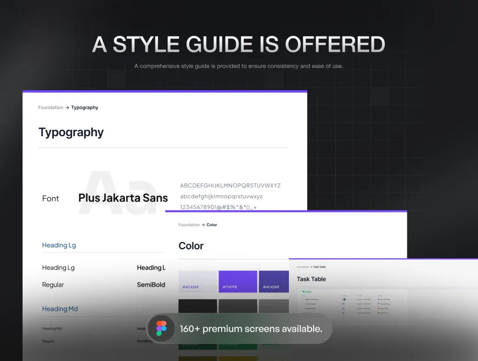The width and height of the screenshot is (478, 361).
Task: Select Task Table in the breadcrumb trail
Action: pos(320,267)
